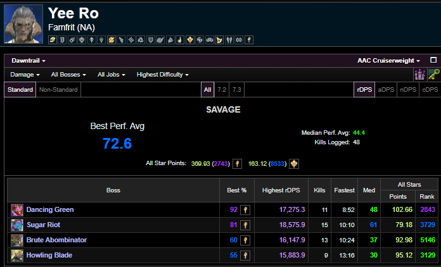The height and width of the screenshot is (267, 441).
Task: Open the Dawntrail expansion dropdown
Action: (29, 61)
